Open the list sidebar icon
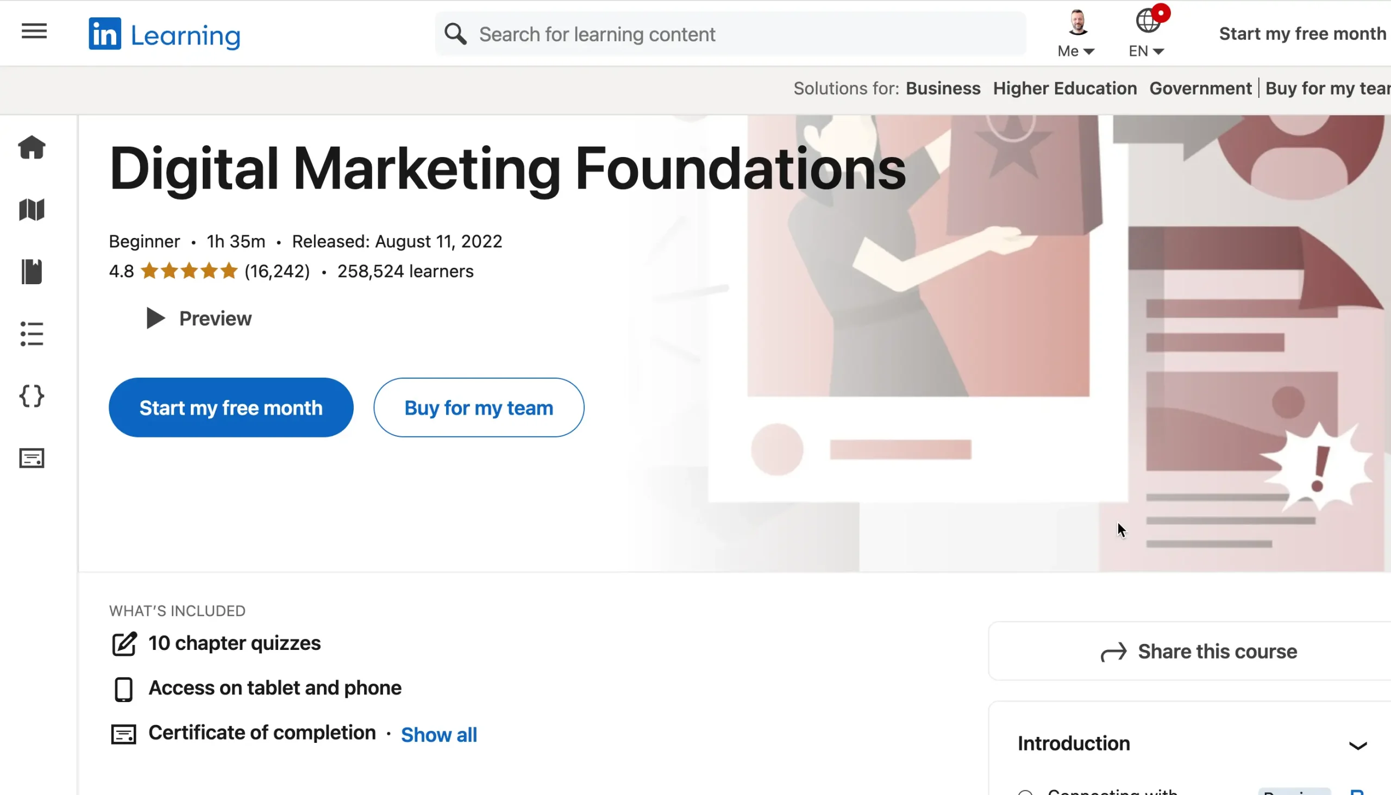 tap(32, 334)
